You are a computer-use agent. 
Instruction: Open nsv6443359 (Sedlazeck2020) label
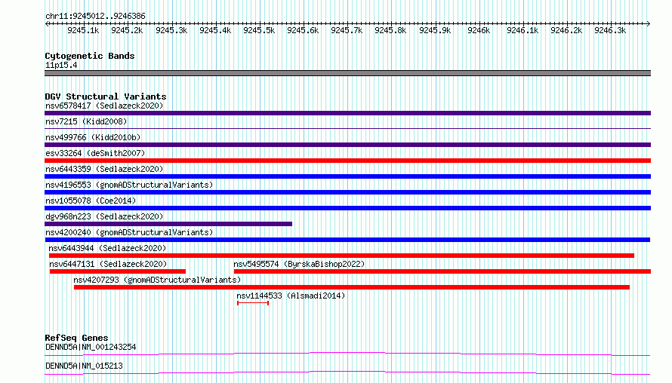click(x=104, y=169)
